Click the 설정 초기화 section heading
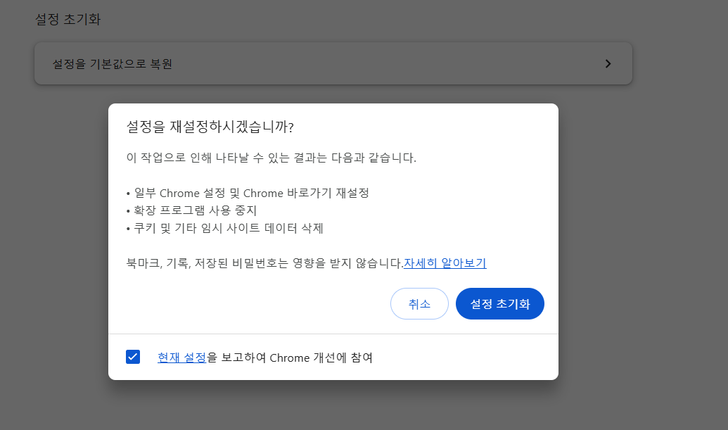This screenshot has width=728, height=430. [68, 20]
